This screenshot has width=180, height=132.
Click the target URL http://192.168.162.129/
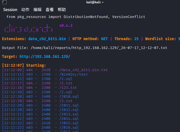coord(45,57)
